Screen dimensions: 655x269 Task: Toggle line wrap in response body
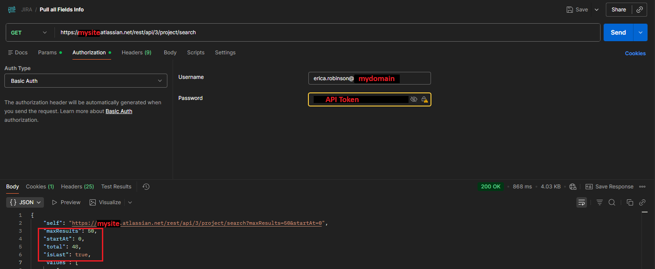click(x=582, y=202)
